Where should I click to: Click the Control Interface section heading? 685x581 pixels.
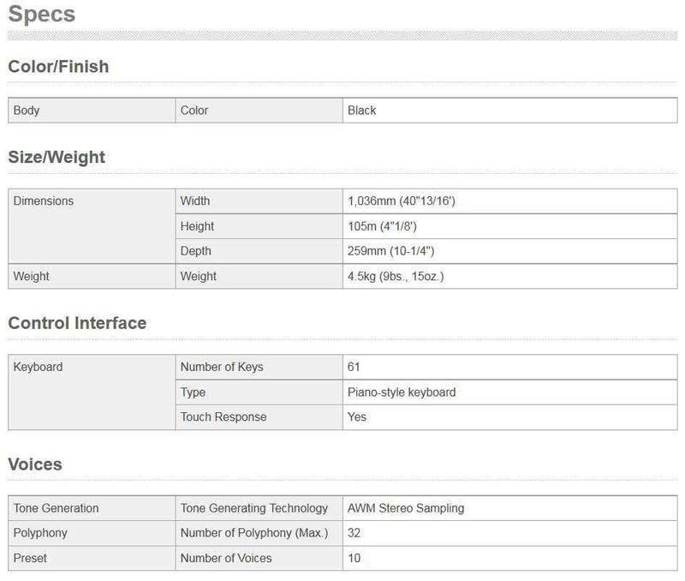[x=77, y=323]
